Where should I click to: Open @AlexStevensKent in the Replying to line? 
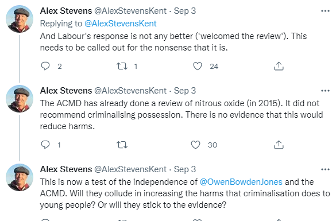(x=121, y=24)
